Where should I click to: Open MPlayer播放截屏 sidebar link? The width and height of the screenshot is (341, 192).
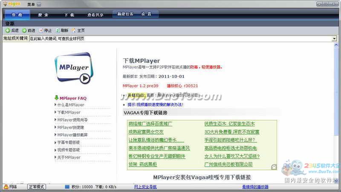pyautogui.click(x=72, y=135)
